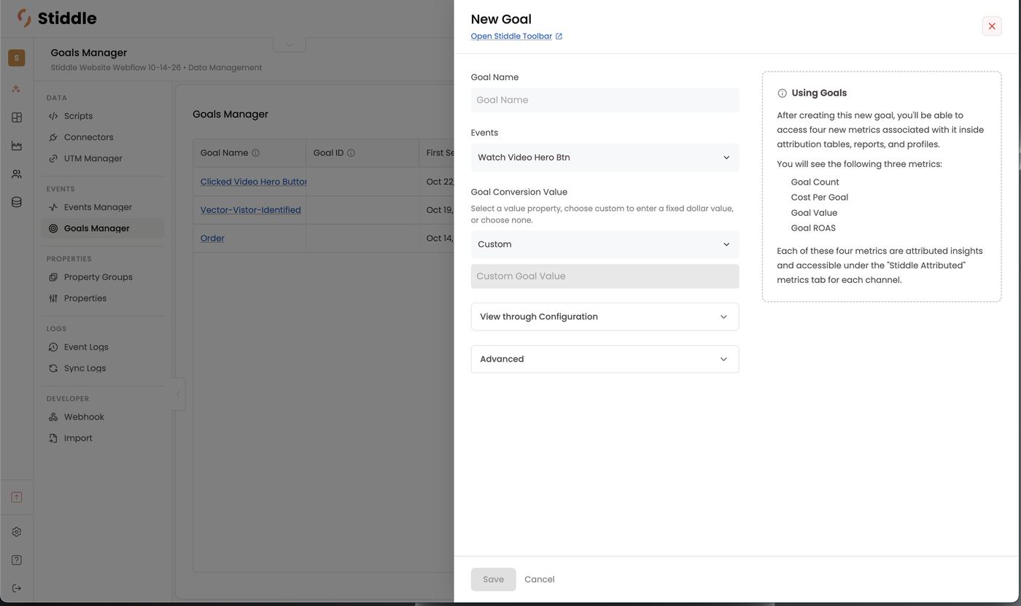Close the New Goal panel

[x=992, y=26]
